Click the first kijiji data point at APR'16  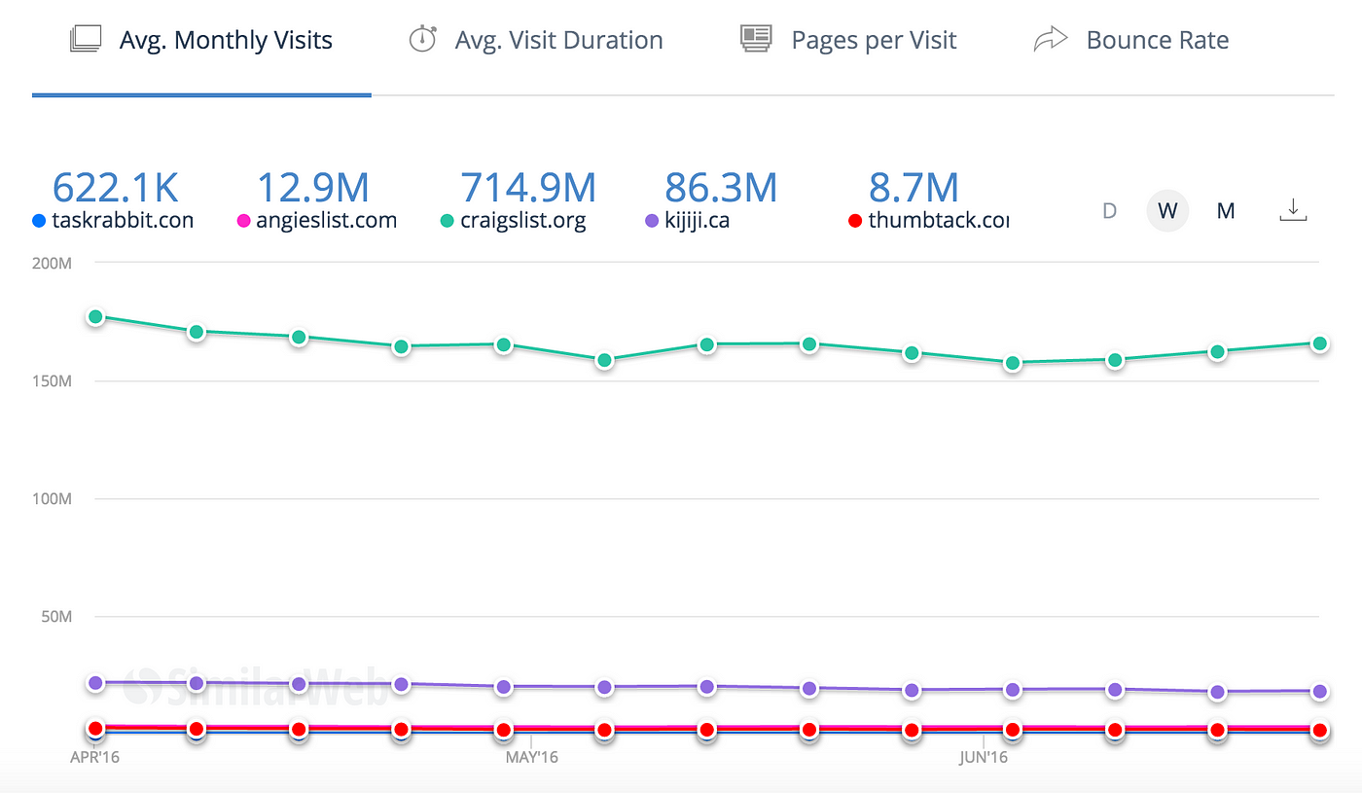(x=95, y=683)
